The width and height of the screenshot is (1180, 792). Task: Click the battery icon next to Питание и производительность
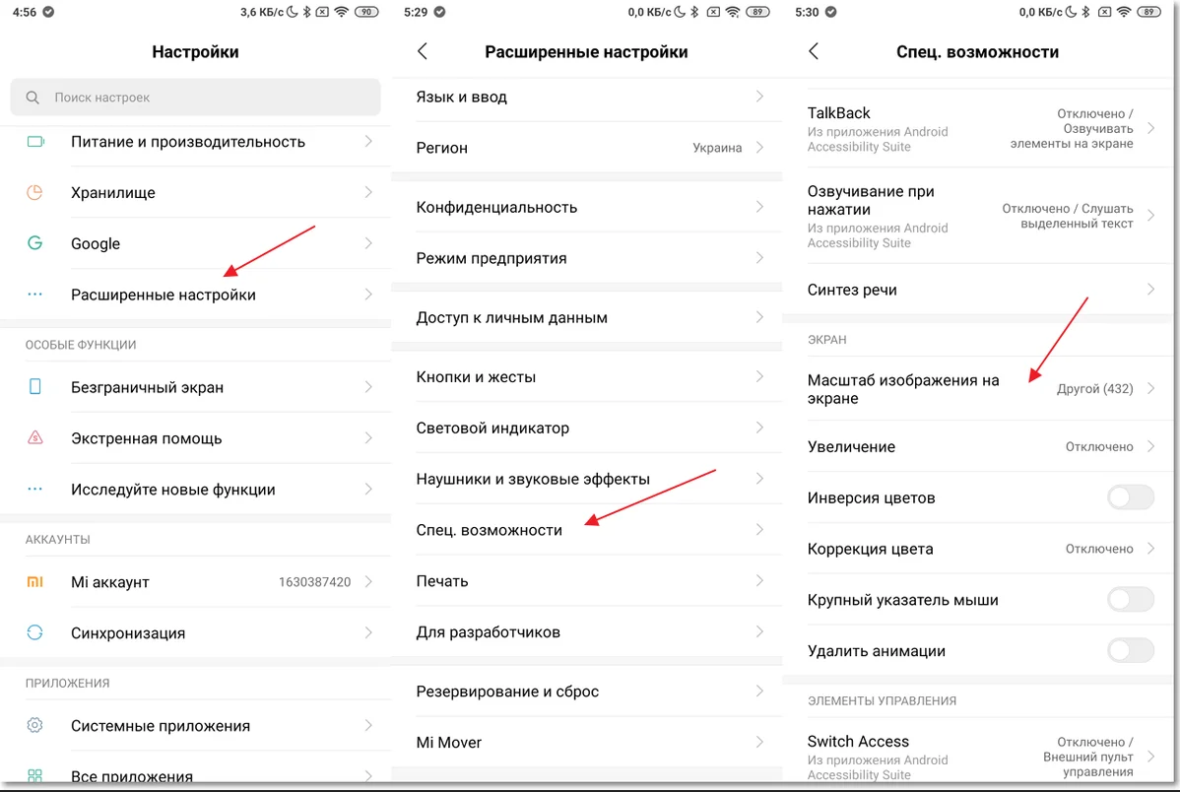click(35, 142)
